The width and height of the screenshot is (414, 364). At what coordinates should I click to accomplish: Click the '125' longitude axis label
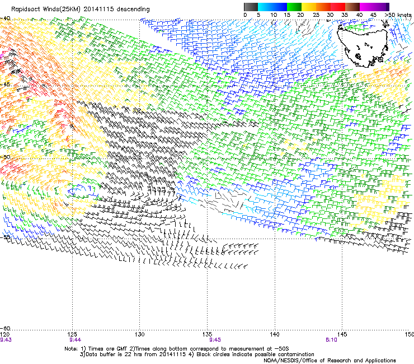72,334
